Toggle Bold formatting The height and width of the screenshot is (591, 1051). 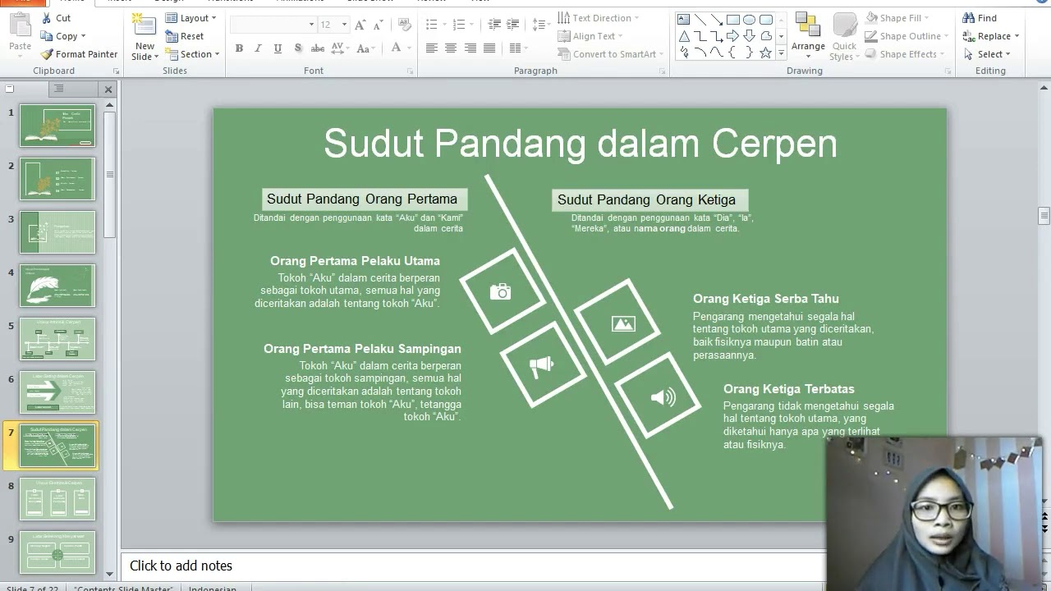point(239,48)
